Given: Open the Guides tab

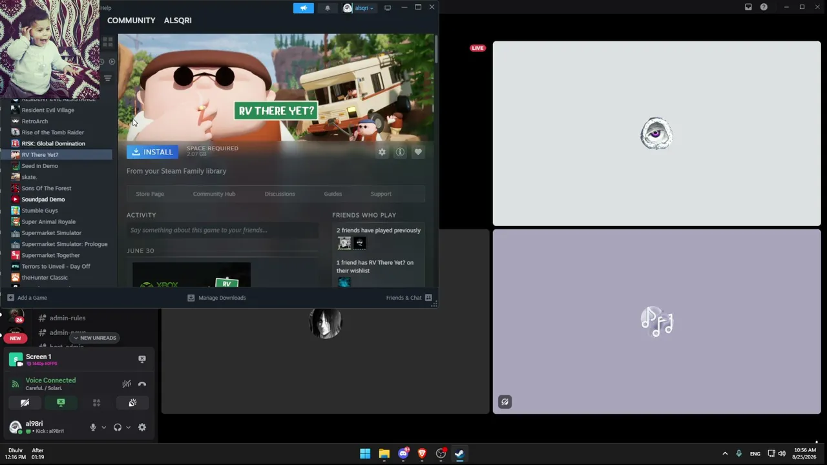Looking at the screenshot, I should click(x=333, y=194).
